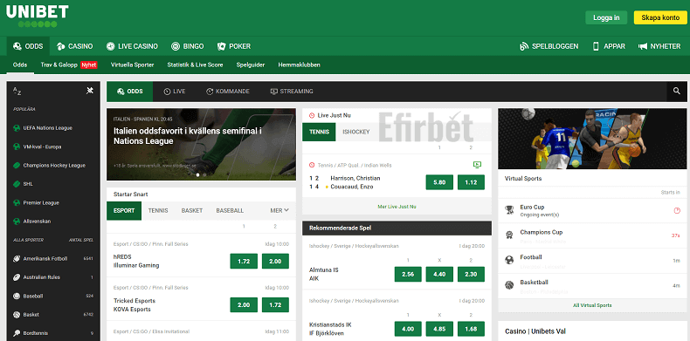
Task: Open the Champions Cup virtual event
Action: tap(592, 236)
